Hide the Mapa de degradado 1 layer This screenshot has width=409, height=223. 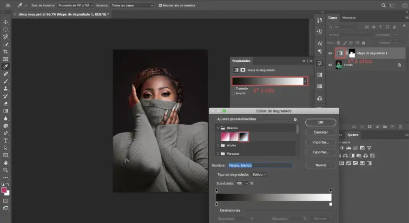pos(330,53)
